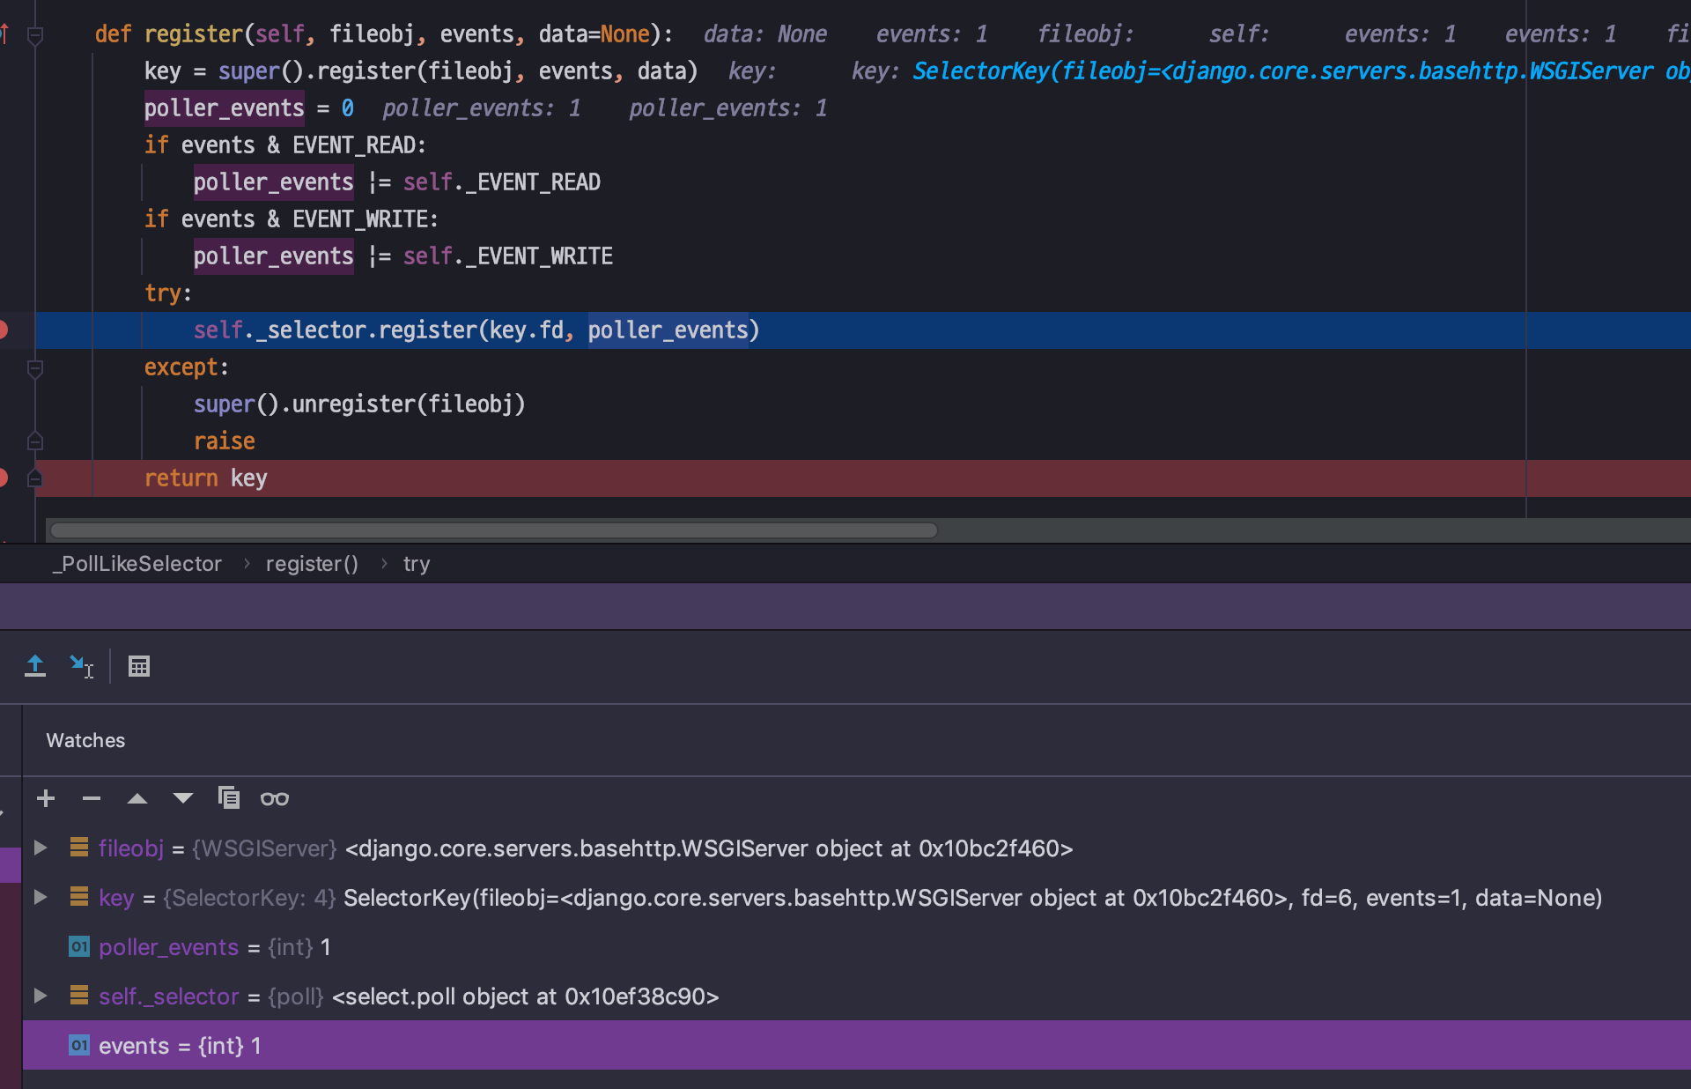Move selected watch up with arrow icon
Image resolution: width=1691 pixels, height=1089 pixels.
(x=137, y=798)
